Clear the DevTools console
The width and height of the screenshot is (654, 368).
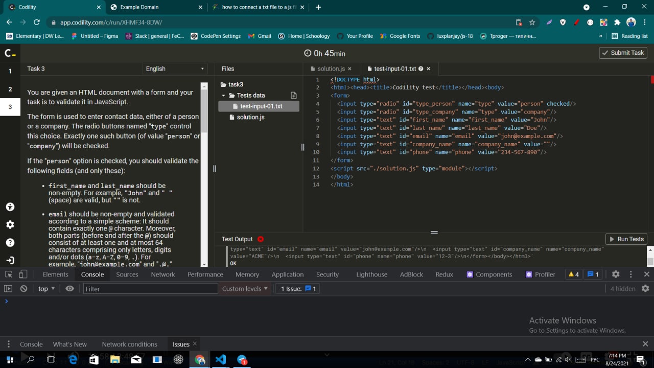click(x=24, y=289)
